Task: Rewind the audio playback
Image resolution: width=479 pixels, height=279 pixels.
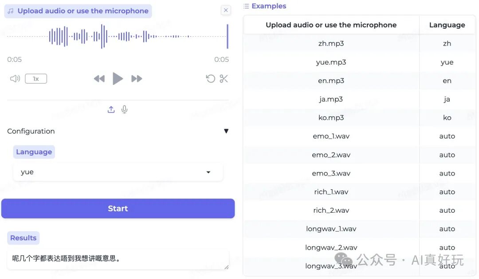Action: pos(99,79)
